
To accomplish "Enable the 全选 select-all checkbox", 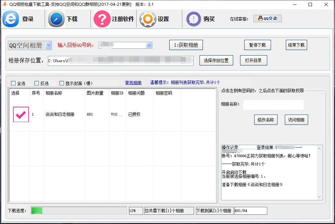I will point(13,83).
